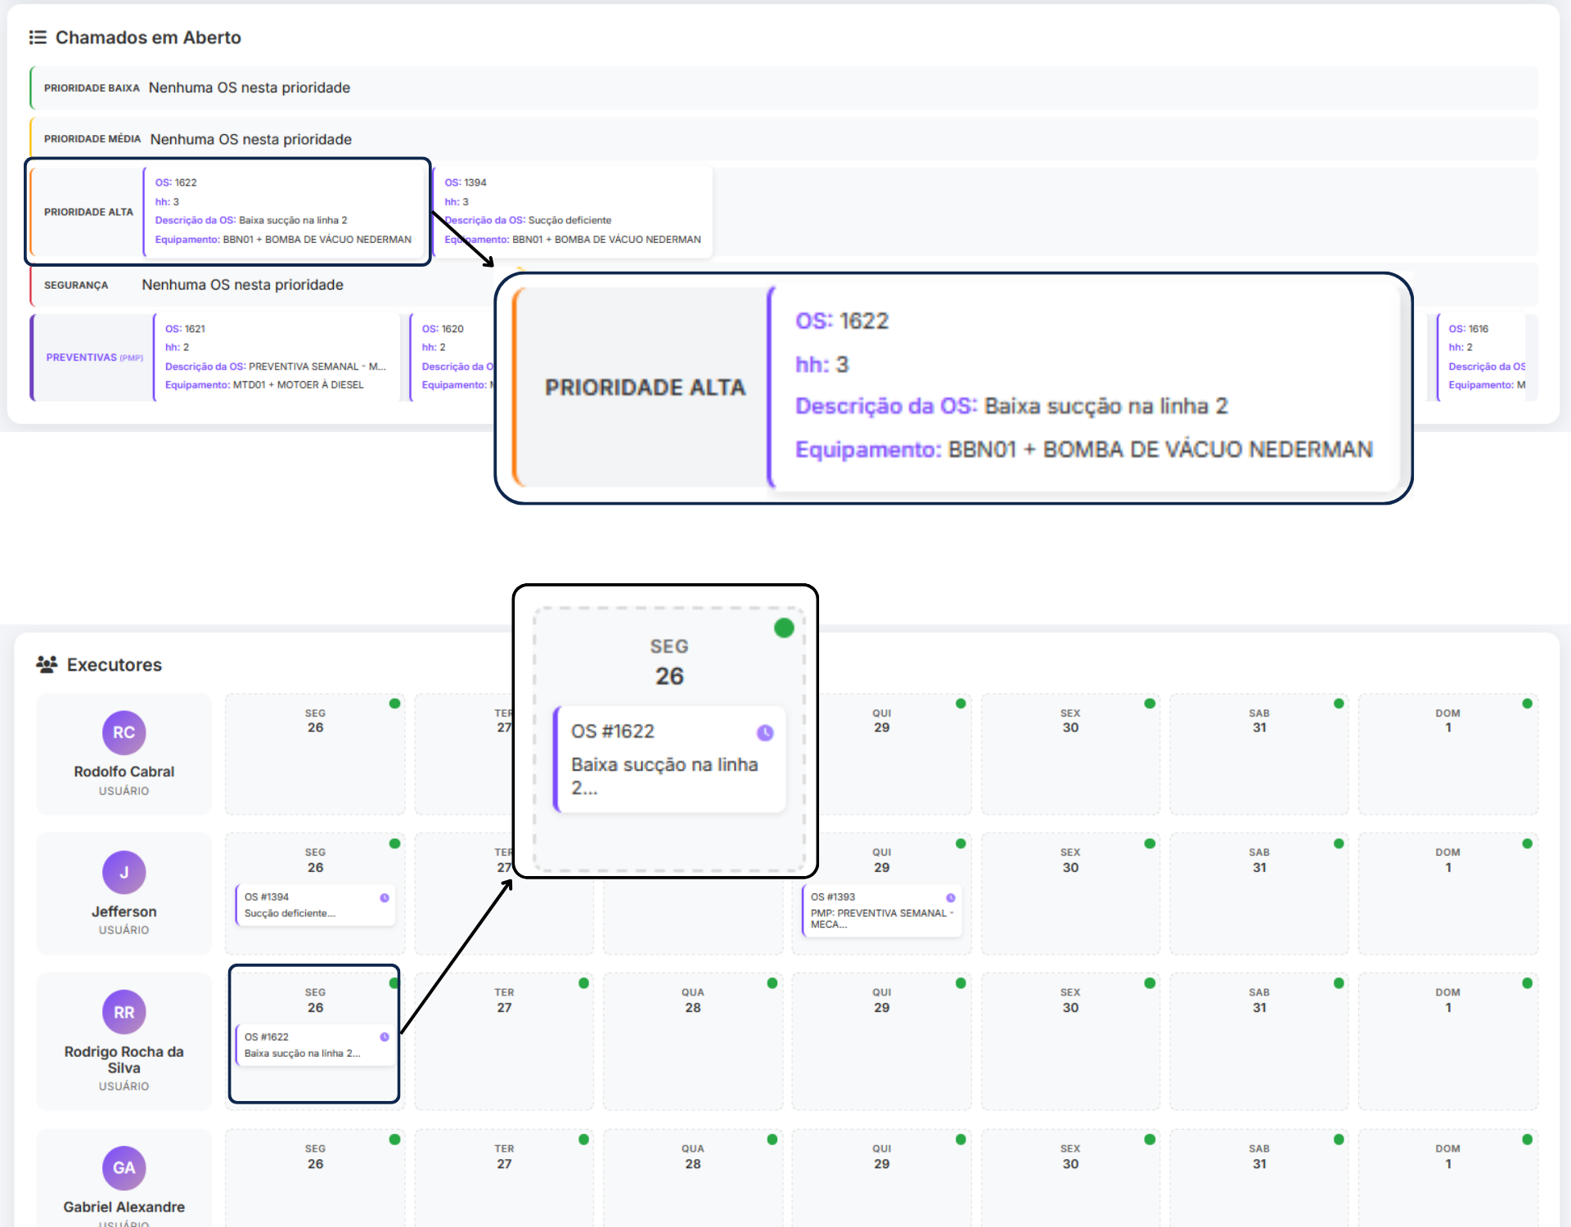Open OS 1394 Sucção deficiente open call card
The image size is (1571, 1227).
point(573,212)
